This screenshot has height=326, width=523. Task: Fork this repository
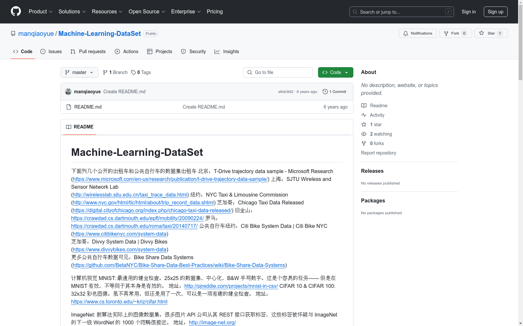pos(455,33)
